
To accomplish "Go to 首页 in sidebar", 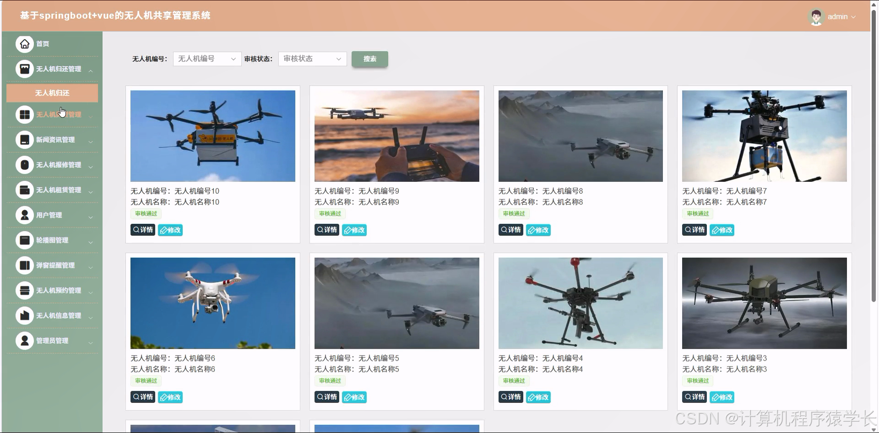I will (43, 44).
